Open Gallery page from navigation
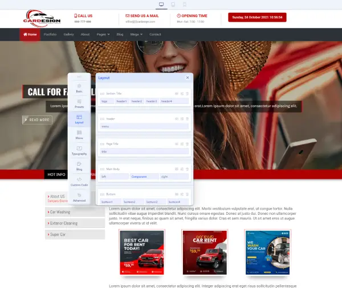 pyautogui.click(x=68, y=34)
